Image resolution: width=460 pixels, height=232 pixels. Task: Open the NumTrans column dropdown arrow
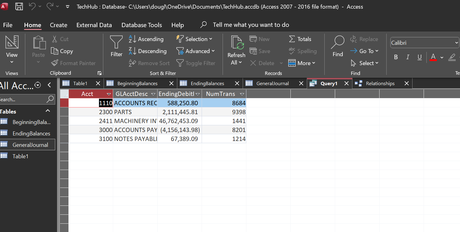(242, 94)
